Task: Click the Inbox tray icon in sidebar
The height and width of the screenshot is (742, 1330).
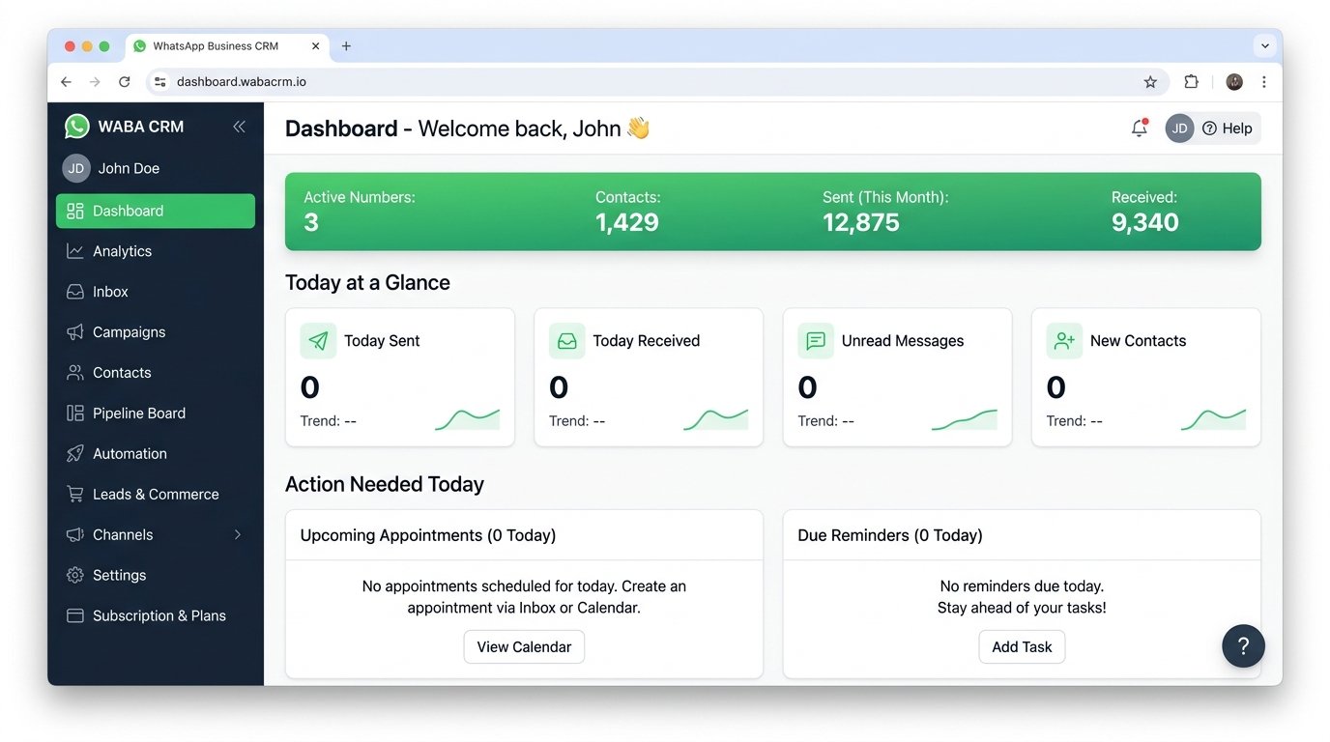Action: point(74,292)
